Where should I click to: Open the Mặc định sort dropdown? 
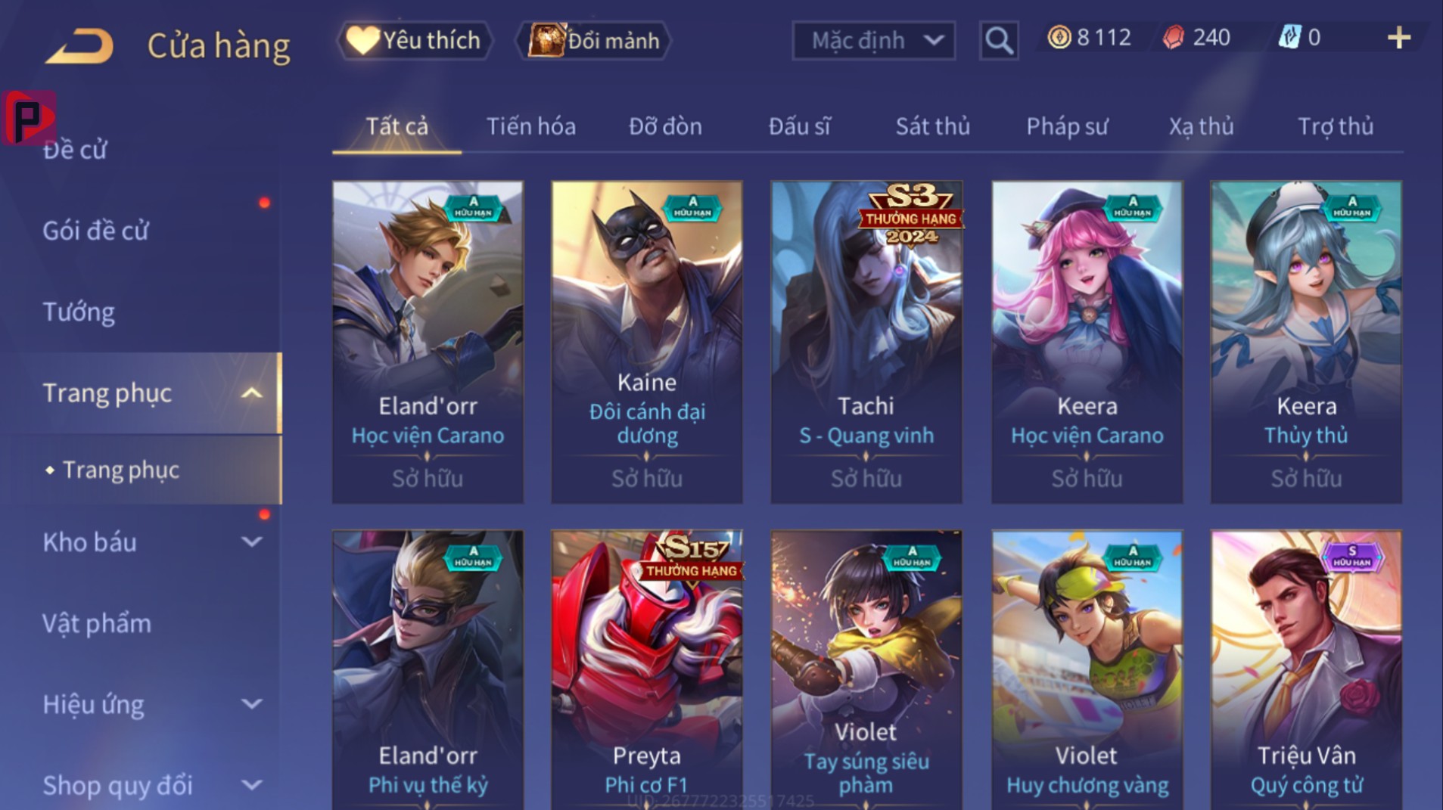click(873, 40)
